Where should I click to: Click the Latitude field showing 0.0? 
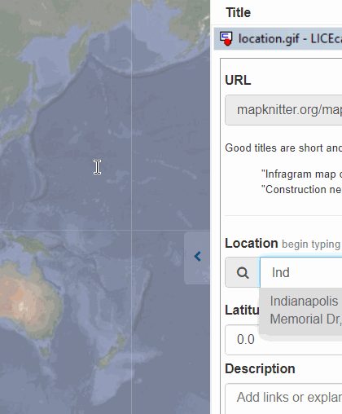point(283,340)
